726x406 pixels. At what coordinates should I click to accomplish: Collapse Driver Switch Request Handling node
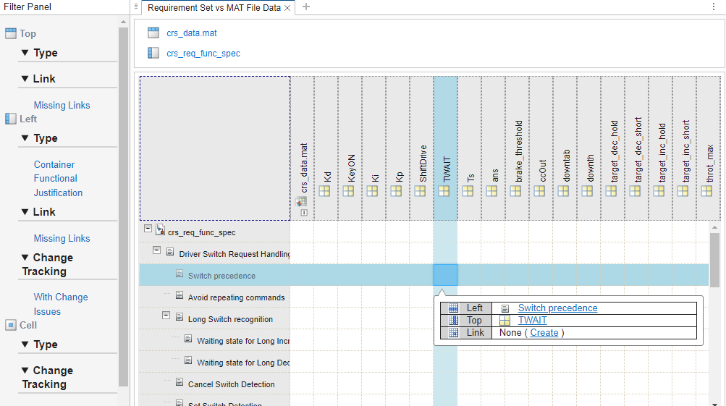click(x=156, y=250)
